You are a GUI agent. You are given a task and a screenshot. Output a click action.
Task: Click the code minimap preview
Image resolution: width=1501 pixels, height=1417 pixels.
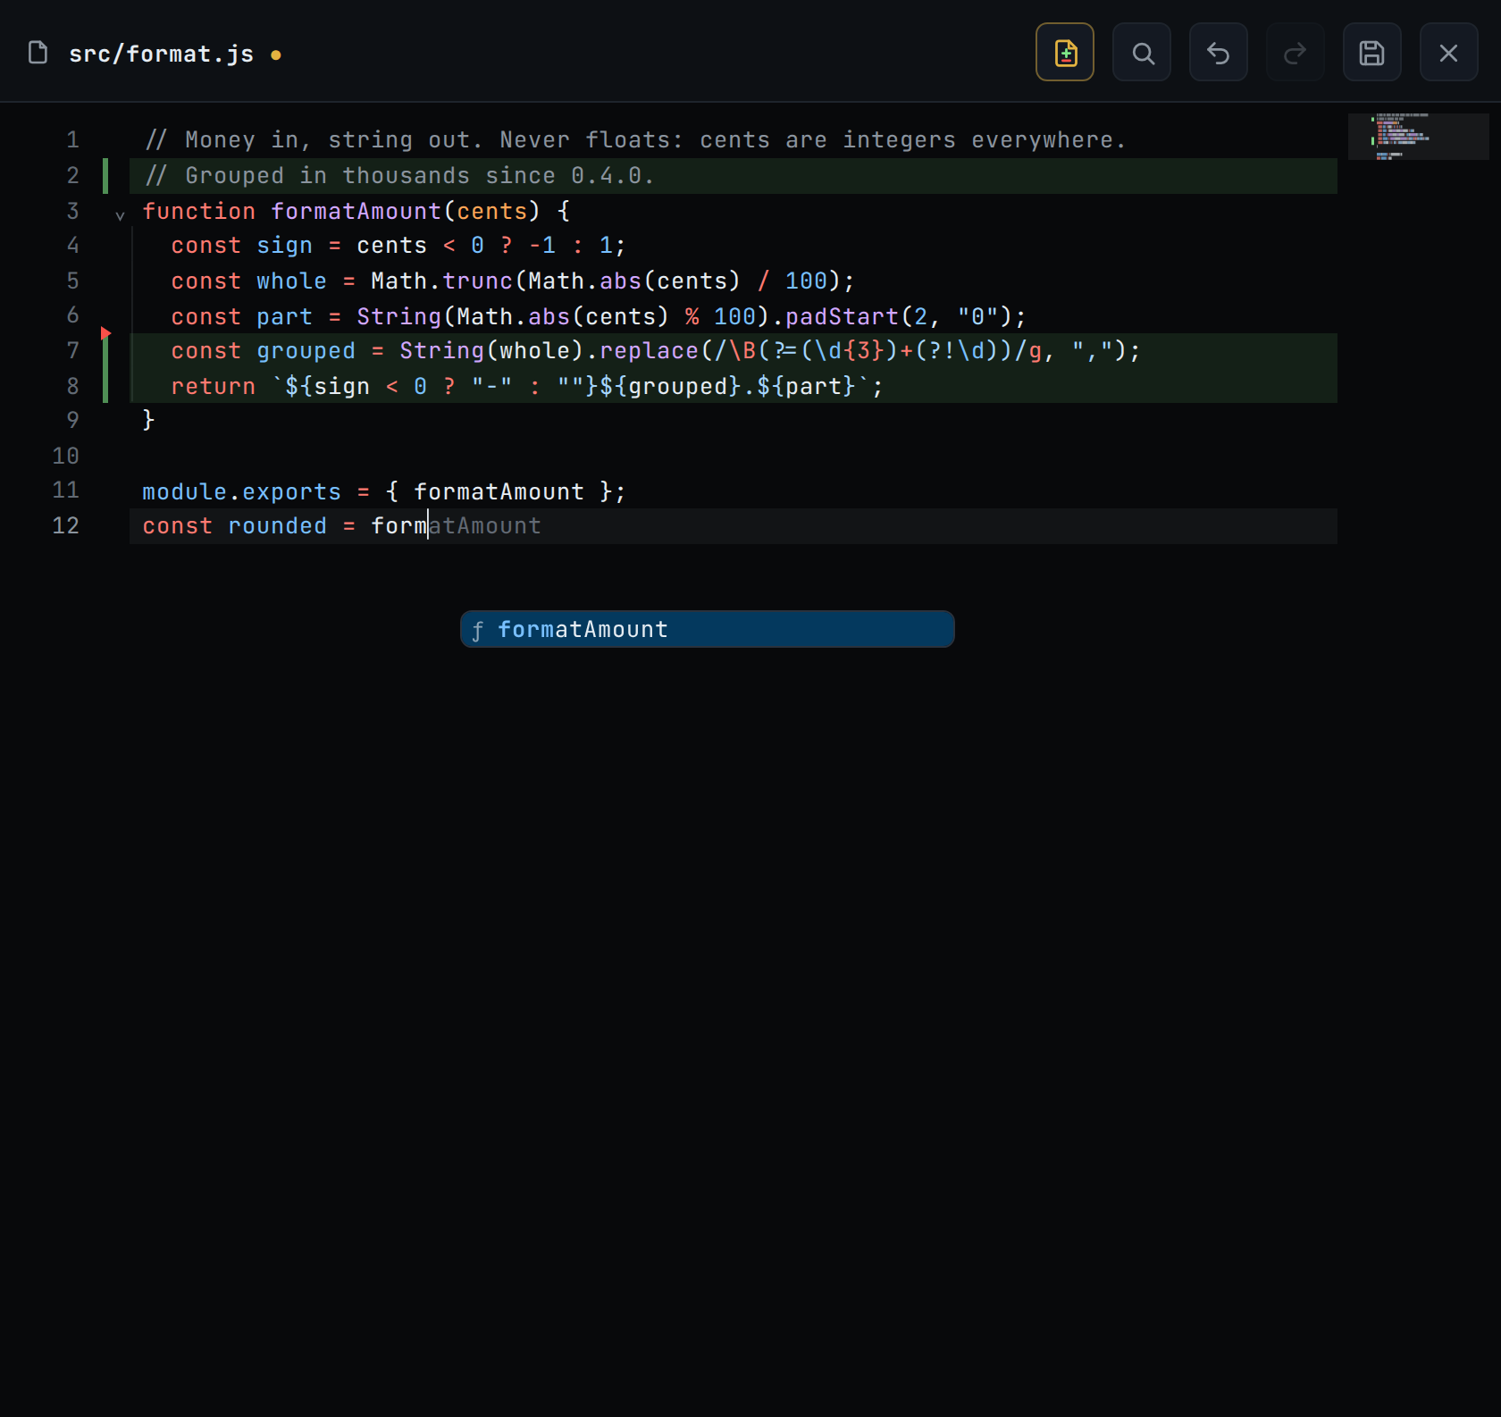coord(1418,137)
